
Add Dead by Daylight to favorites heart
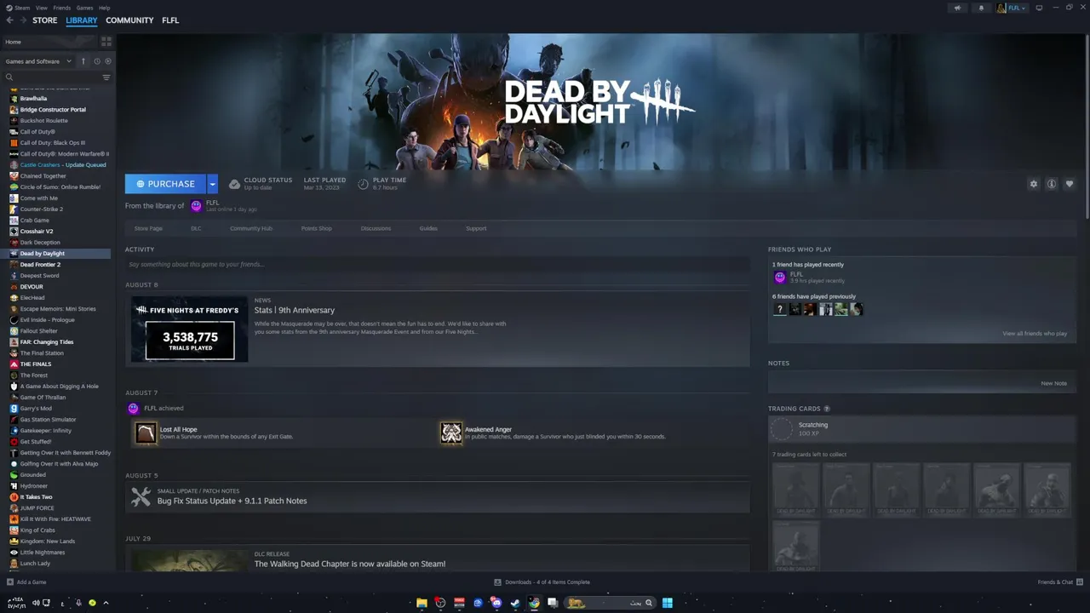(1070, 184)
